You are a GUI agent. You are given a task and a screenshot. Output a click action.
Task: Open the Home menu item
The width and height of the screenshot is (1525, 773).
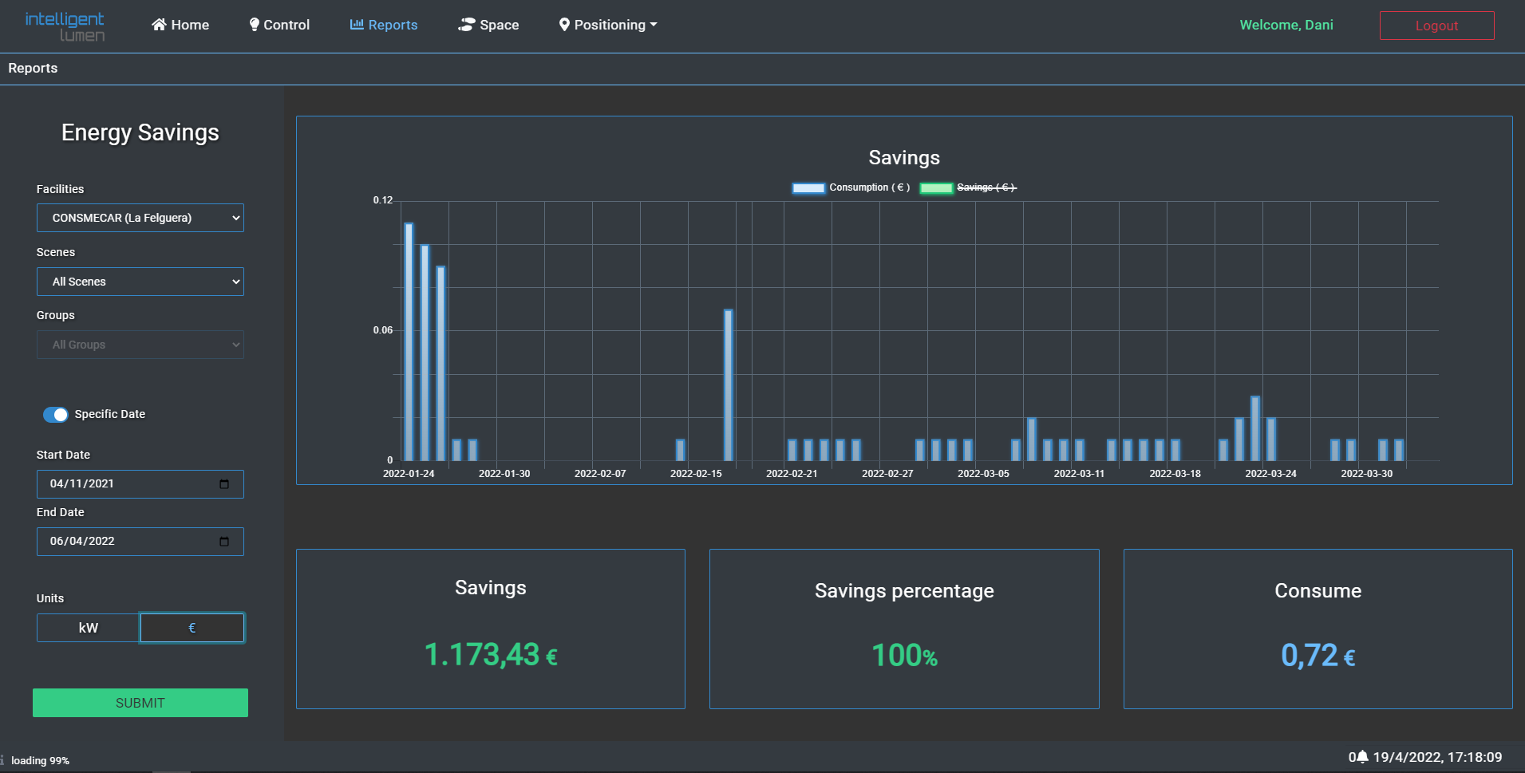pyautogui.click(x=180, y=25)
